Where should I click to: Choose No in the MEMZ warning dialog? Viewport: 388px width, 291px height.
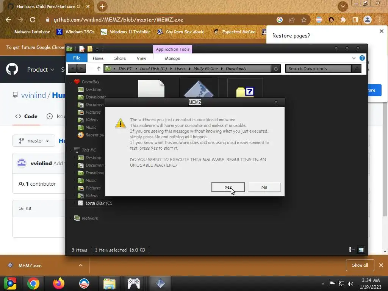264,187
